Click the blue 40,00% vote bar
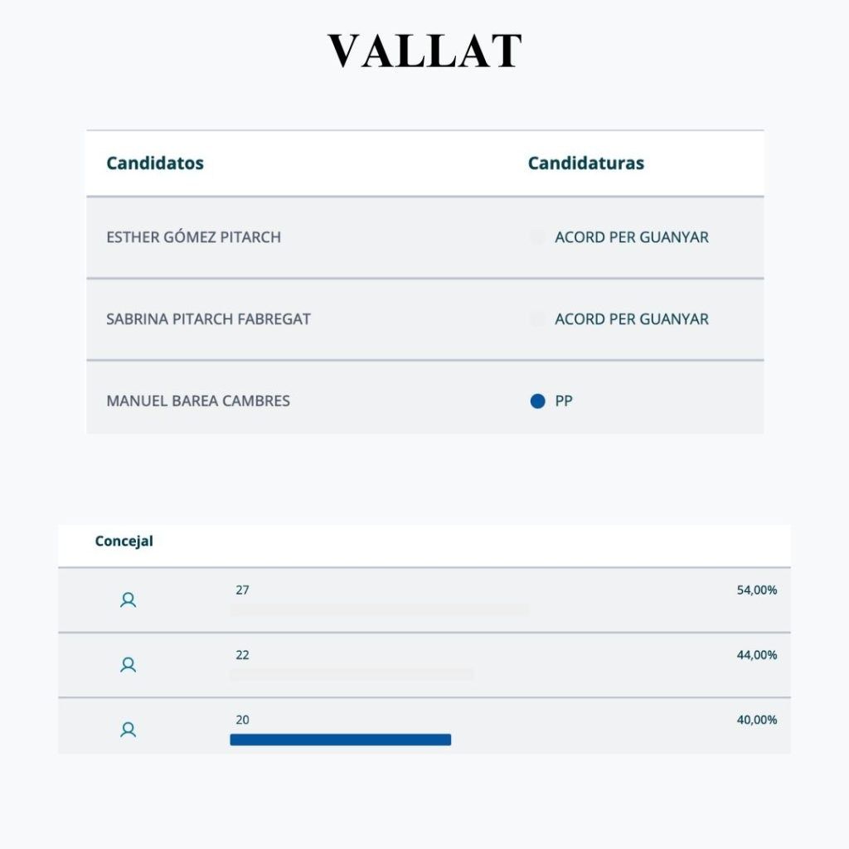849x849 pixels. coord(340,740)
